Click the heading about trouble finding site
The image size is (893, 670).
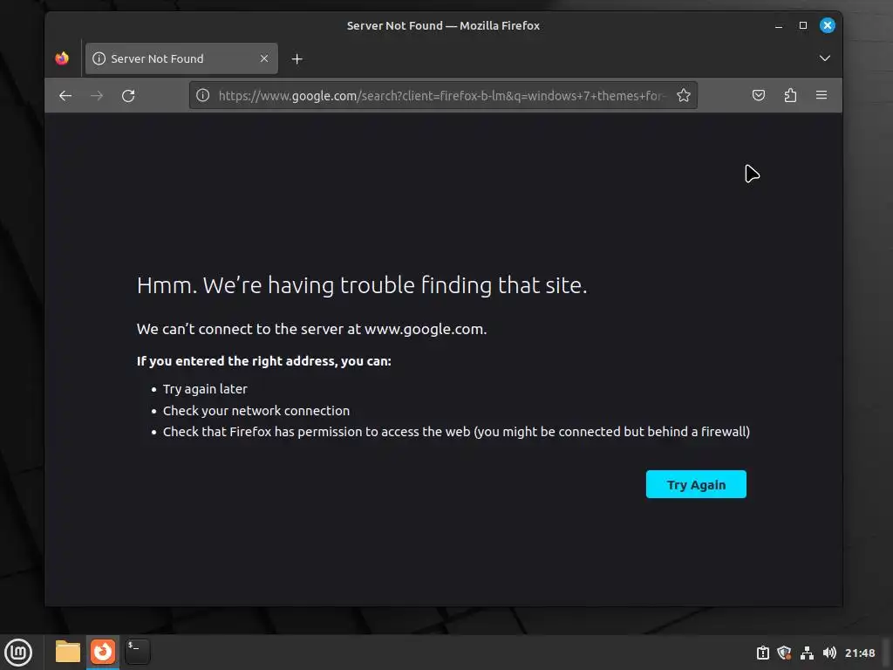pyautogui.click(x=362, y=285)
